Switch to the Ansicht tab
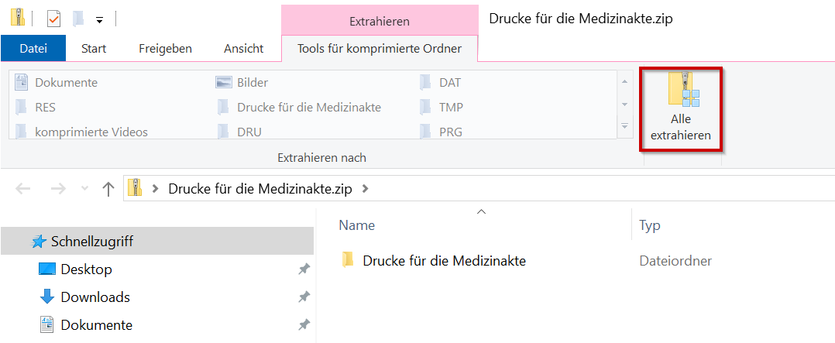 pyautogui.click(x=243, y=48)
